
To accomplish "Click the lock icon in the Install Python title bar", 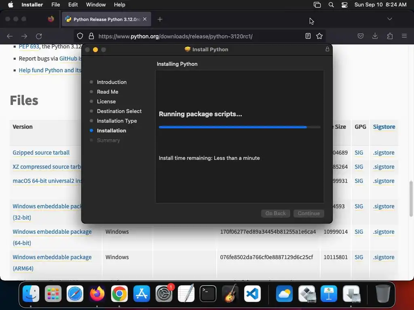I will 327,49.
